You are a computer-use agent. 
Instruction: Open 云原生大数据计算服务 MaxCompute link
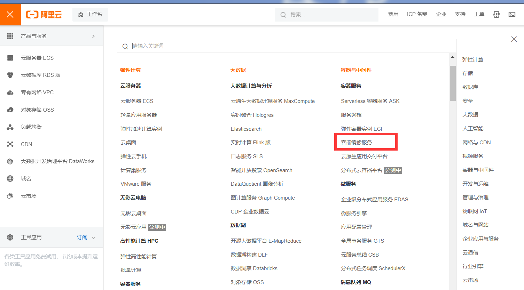pos(273,101)
